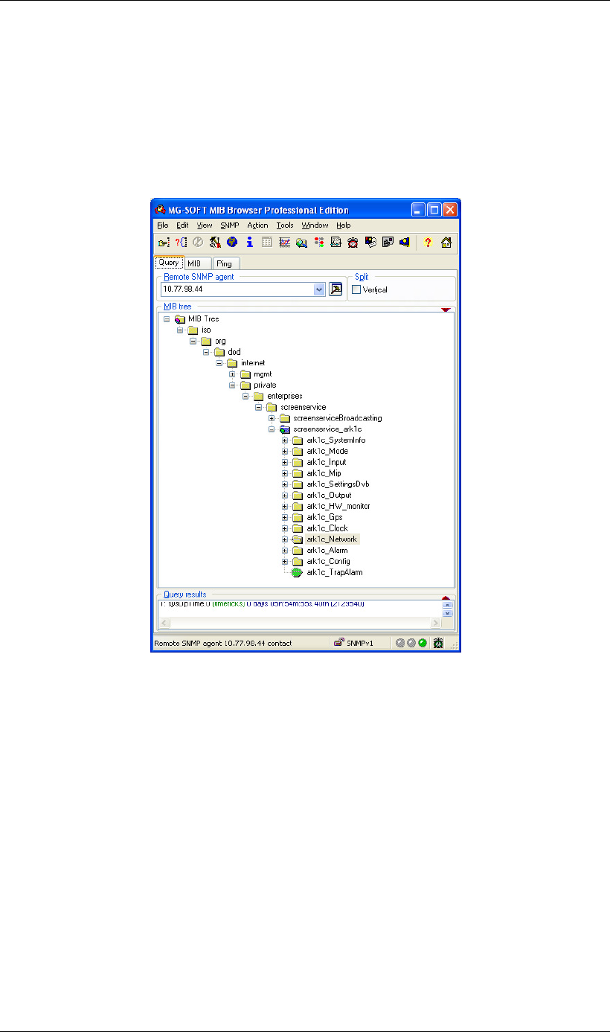Click the ark1c_TrapAlarm green node icon

pyautogui.click(x=298, y=573)
